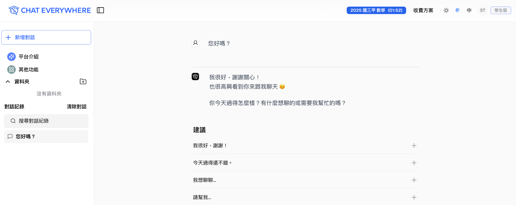Image resolution: width=516 pixels, height=205 pixels.
Task: Open 收費方案 pricing page
Action: 423,10
